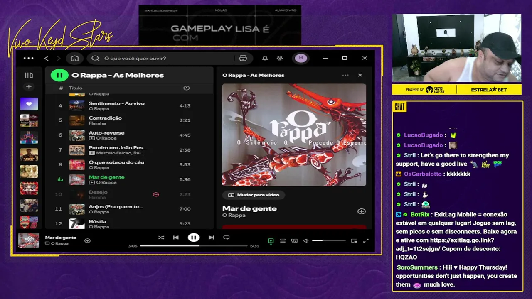Expand Your Library sidebar icon
532x299 pixels.
point(29,75)
